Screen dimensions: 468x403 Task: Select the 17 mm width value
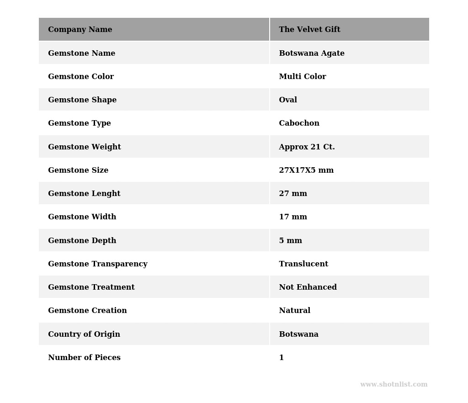click(293, 217)
